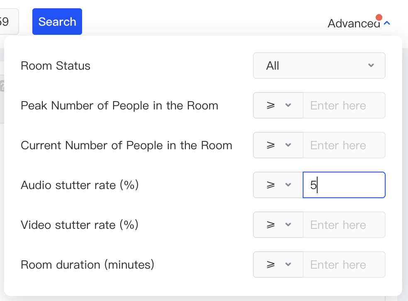The height and width of the screenshot is (301, 408).
Task: Click the partially visible field left of Search
Action: [8, 22]
